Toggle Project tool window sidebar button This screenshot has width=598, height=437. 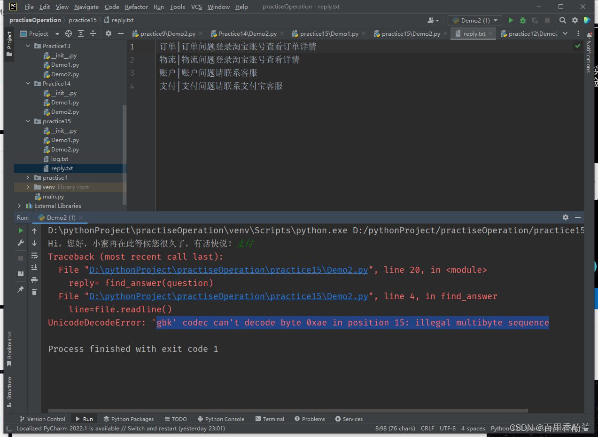point(9,44)
